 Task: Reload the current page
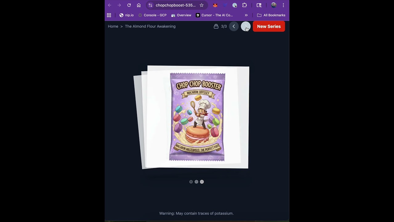(129, 5)
